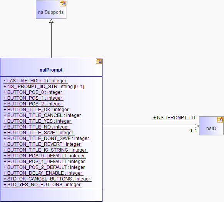224x202 pixels.
Task: Select the BUTTON_DELAY_ENABLE attribute
Action: point(43,173)
